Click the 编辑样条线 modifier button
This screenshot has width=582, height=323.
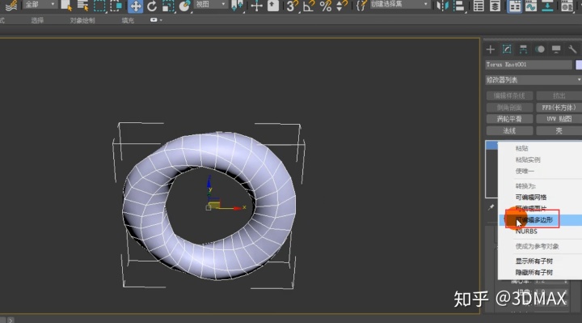click(x=509, y=96)
